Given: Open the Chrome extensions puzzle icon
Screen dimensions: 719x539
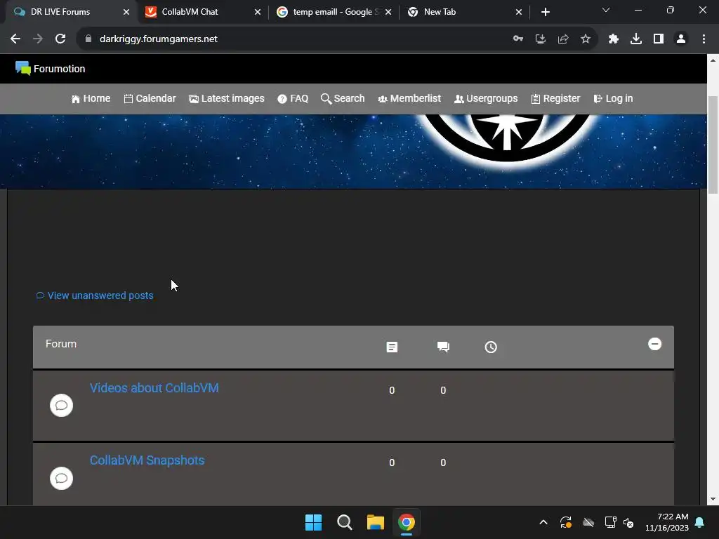Looking at the screenshot, I should (x=614, y=39).
